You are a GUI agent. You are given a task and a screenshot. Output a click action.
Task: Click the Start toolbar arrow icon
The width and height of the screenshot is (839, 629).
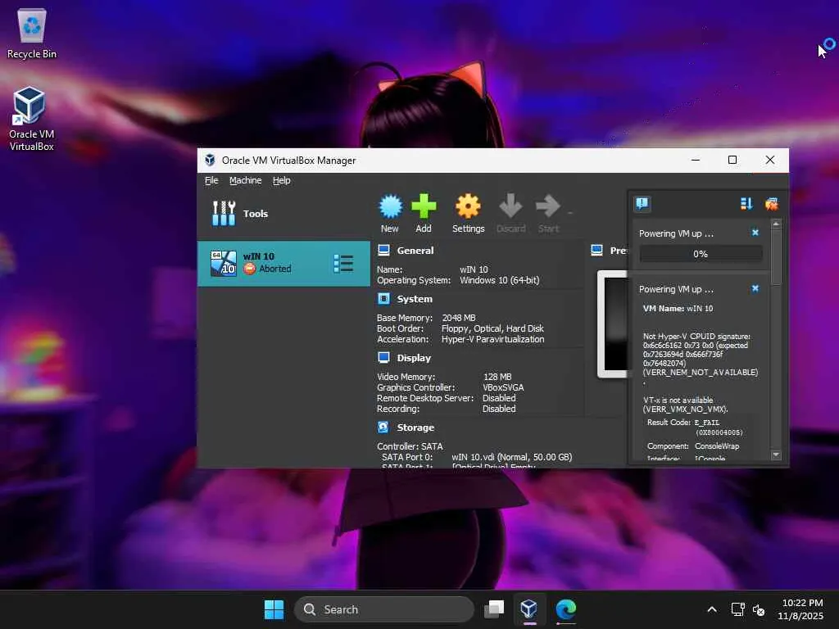(548, 206)
